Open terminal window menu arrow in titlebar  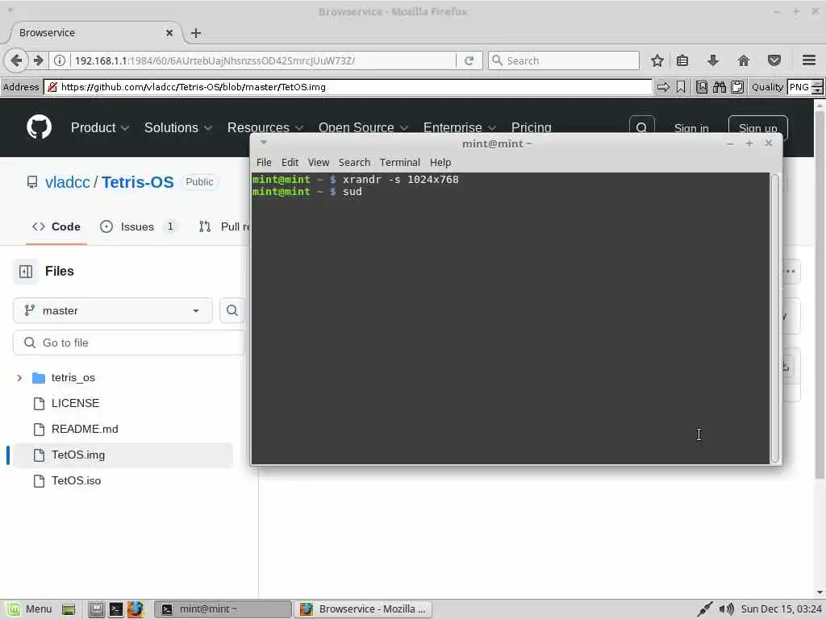(x=264, y=143)
